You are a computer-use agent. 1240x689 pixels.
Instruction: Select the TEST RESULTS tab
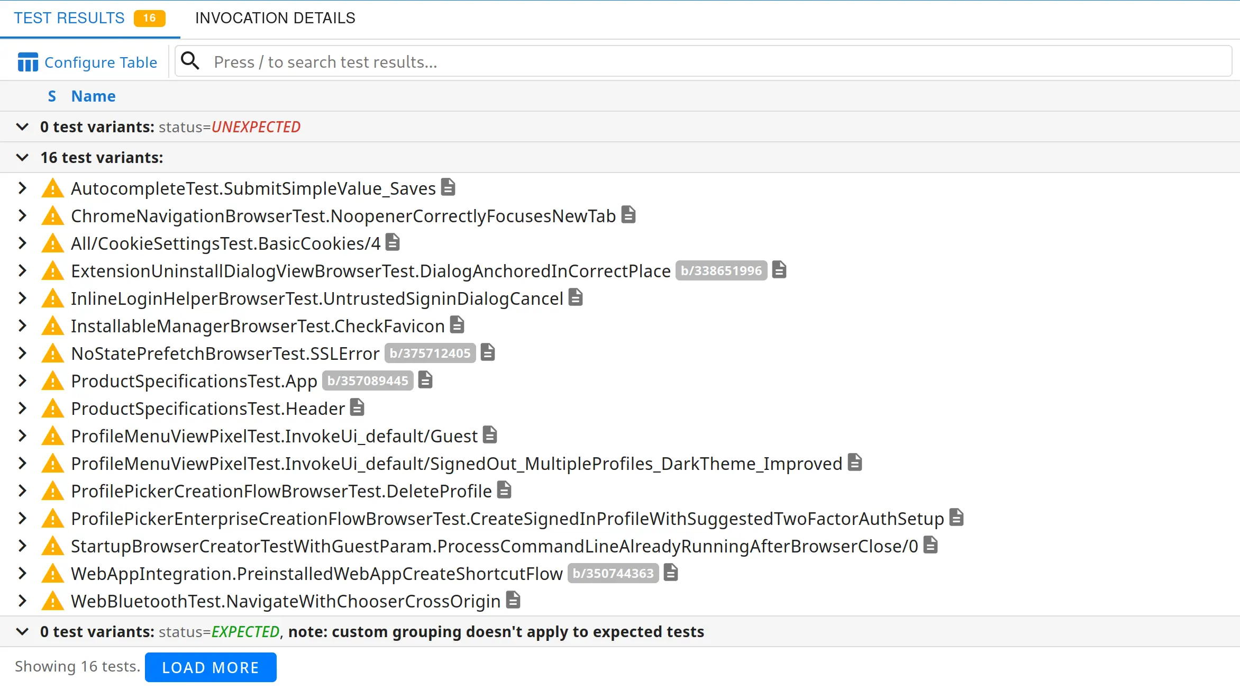coord(69,18)
